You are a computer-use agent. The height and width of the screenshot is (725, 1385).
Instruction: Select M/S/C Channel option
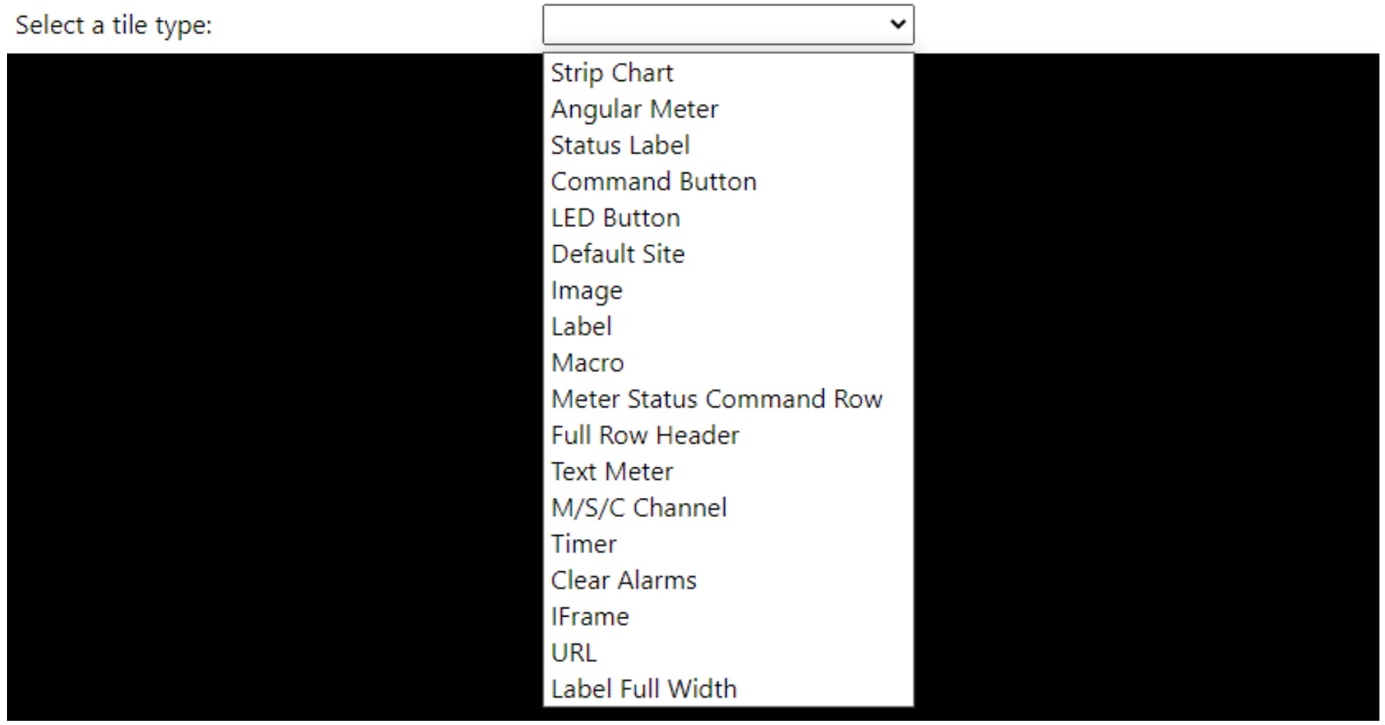(639, 508)
